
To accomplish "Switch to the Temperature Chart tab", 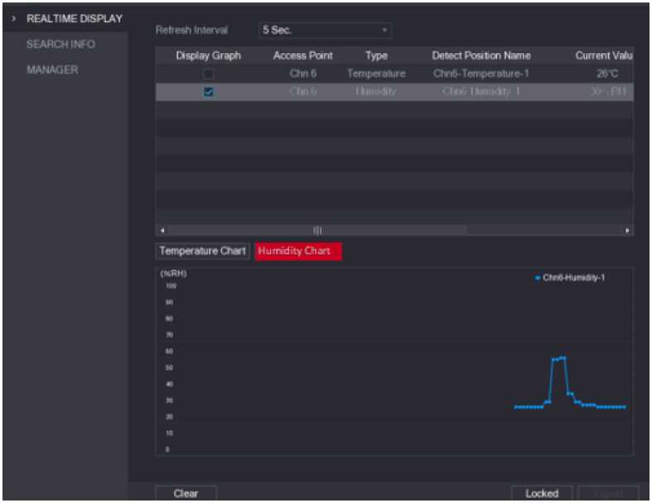I will click(x=202, y=251).
